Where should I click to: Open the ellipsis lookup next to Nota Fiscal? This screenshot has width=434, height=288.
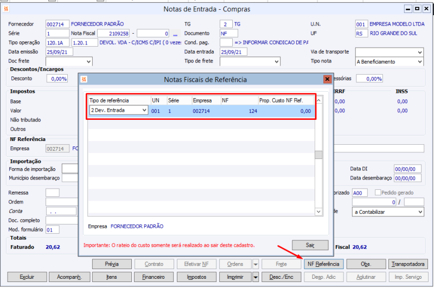pyautogui.click(x=175, y=34)
